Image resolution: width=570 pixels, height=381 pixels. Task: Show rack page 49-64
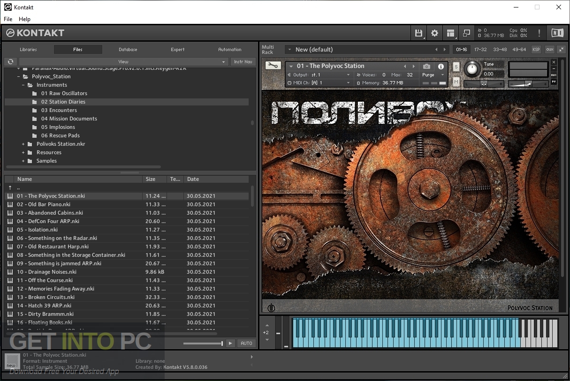[x=519, y=49]
